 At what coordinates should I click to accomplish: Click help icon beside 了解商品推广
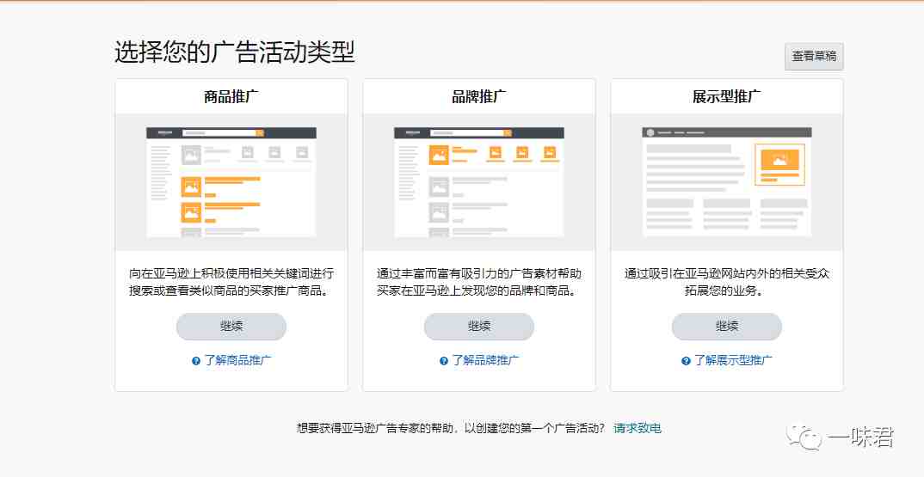[x=196, y=361]
